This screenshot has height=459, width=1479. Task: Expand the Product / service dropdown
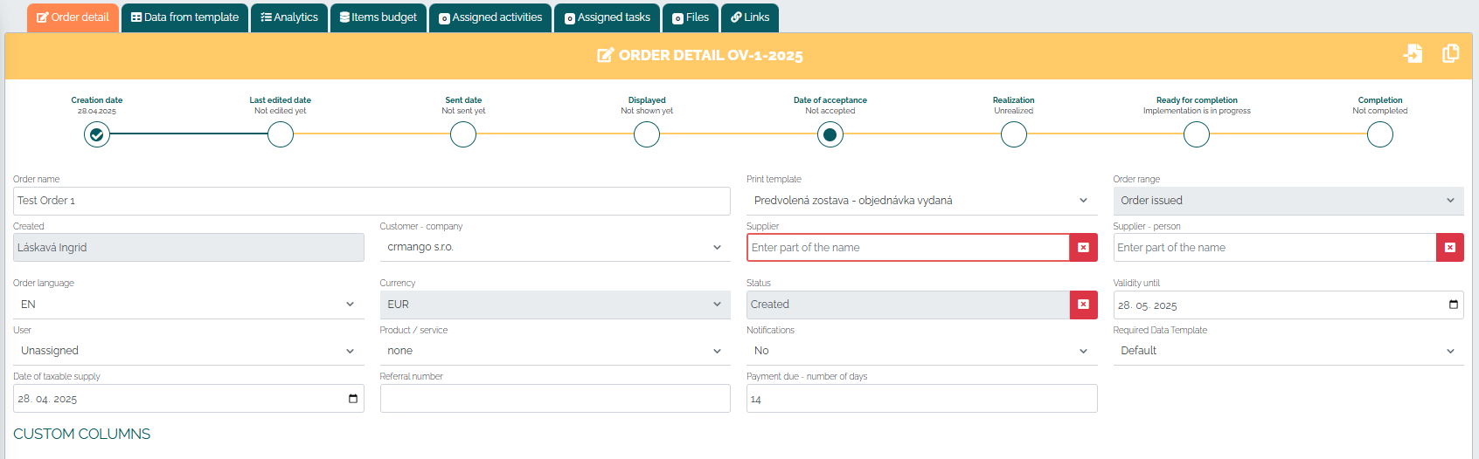(555, 351)
